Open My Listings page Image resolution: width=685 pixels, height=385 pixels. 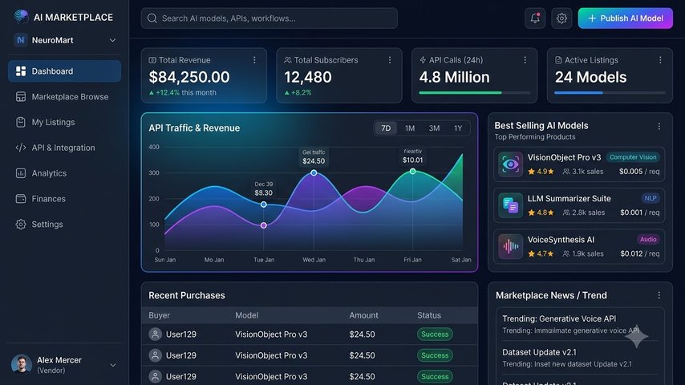pyautogui.click(x=64, y=122)
